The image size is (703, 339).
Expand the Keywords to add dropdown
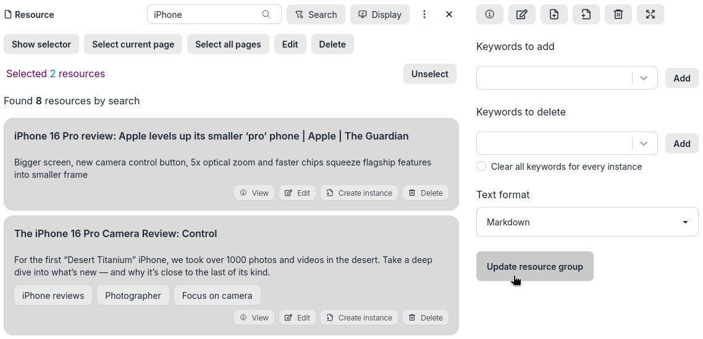point(644,78)
